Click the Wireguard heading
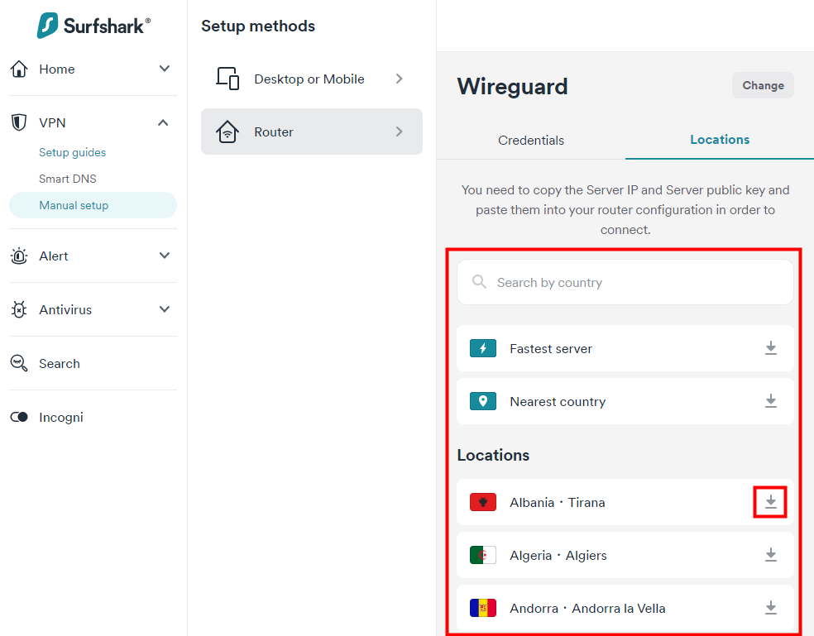814x636 pixels. (512, 86)
